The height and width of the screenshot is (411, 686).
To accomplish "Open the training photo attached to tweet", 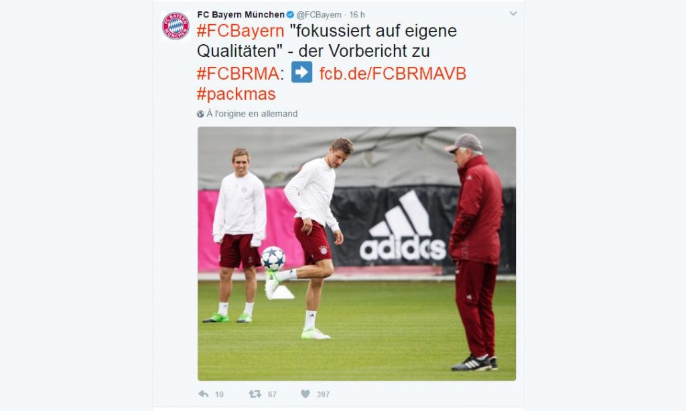I will pos(356,254).
